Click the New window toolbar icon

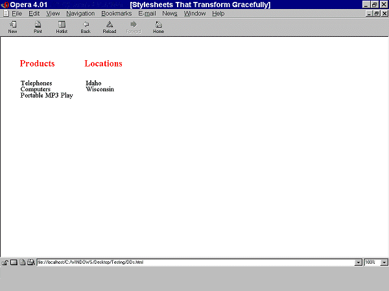click(13, 25)
